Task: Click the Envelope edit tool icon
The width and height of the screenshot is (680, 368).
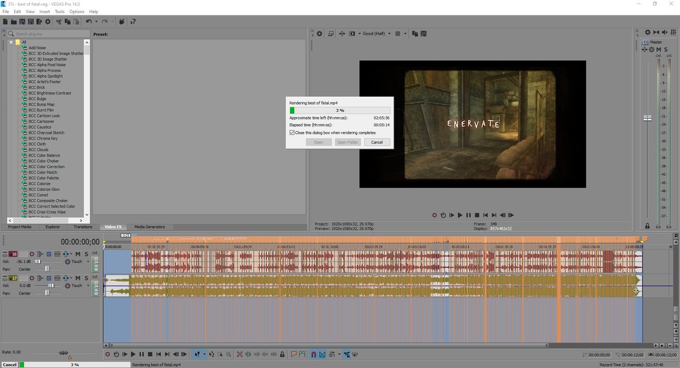Action: 212,354
